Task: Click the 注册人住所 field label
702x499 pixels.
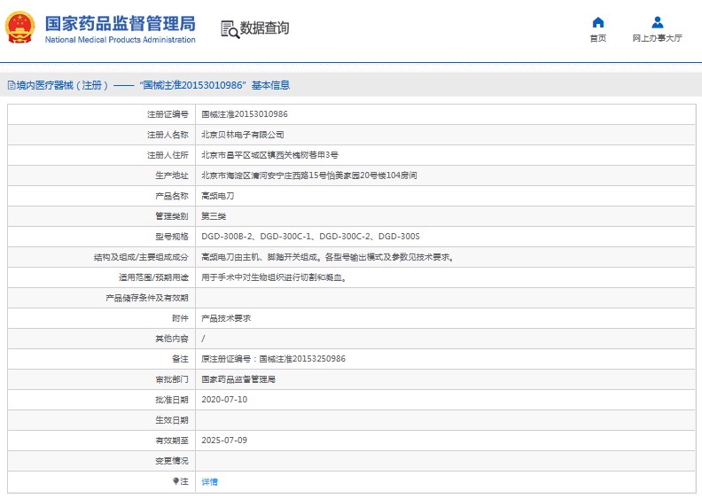Action: point(168,155)
